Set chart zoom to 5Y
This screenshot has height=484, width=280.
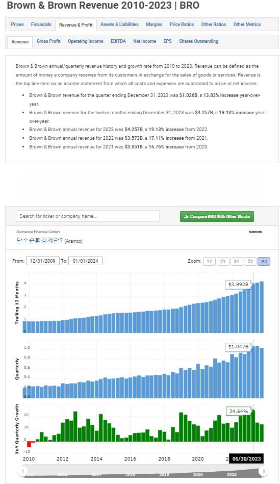(250, 262)
